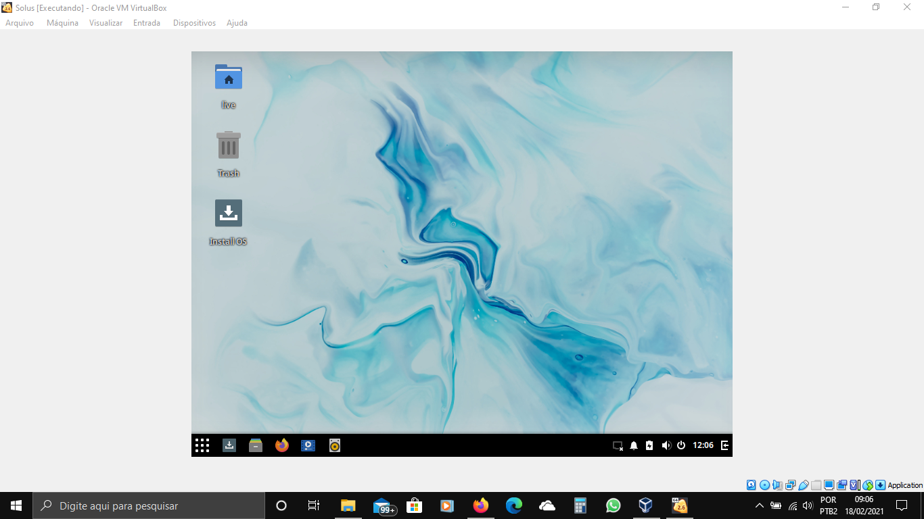Open the Dispositivos menu
This screenshot has width=924, height=519.
point(194,23)
